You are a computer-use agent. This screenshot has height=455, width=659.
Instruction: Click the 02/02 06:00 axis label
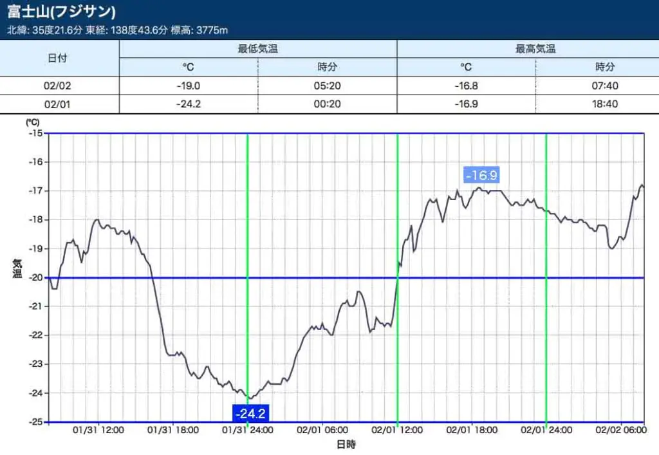(x=621, y=430)
